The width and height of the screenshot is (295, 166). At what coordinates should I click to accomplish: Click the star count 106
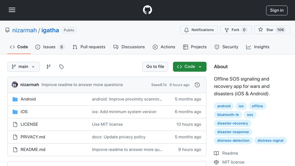tap(280, 30)
